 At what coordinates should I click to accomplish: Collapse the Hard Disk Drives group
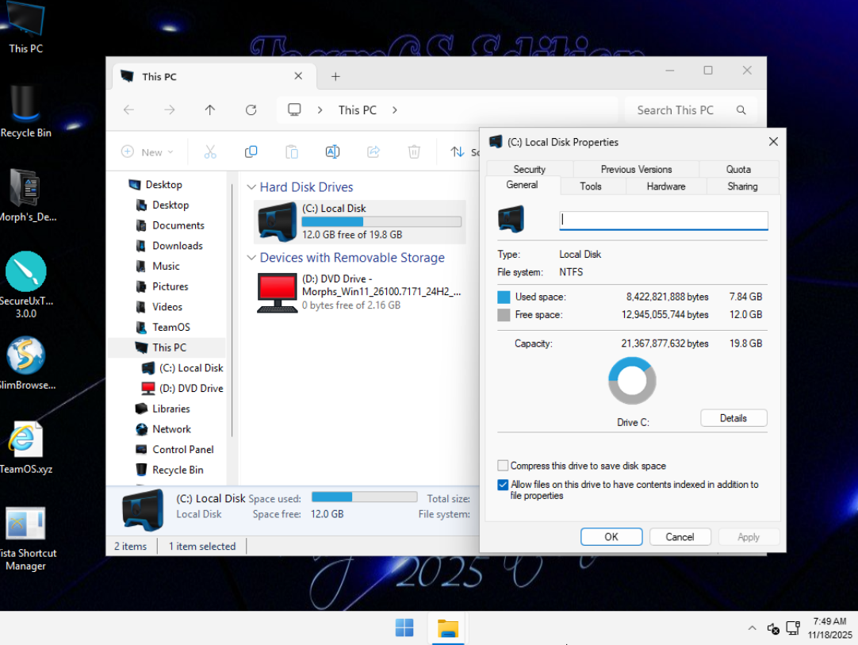pyautogui.click(x=251, y=187)
